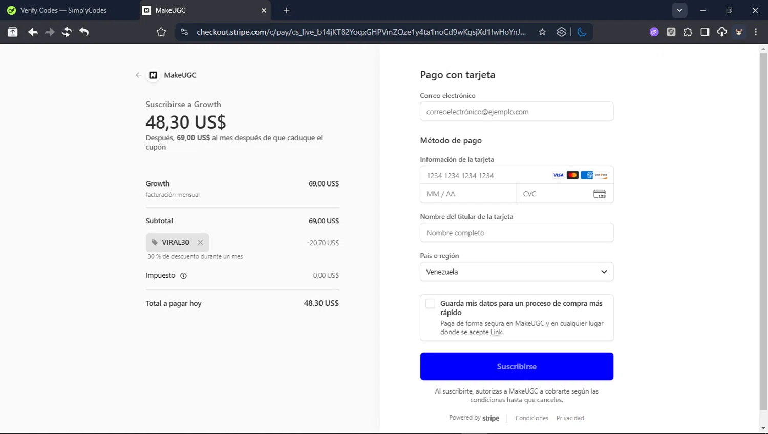Screen dimensions: 768x434
Task: Open the tab search dropdown arrow
Action: pyautogui.click(x=679, y=10)
